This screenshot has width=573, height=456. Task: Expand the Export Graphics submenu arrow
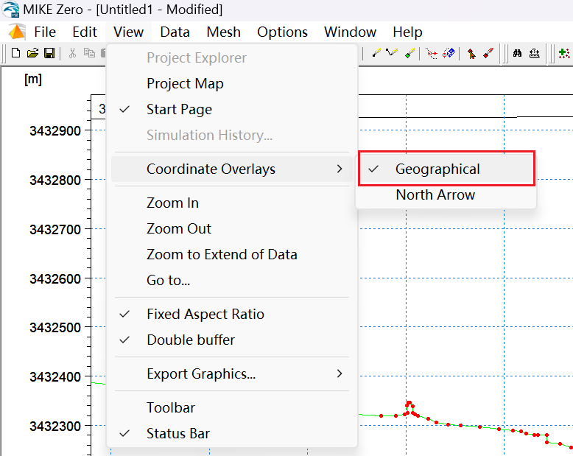point(340,373)
